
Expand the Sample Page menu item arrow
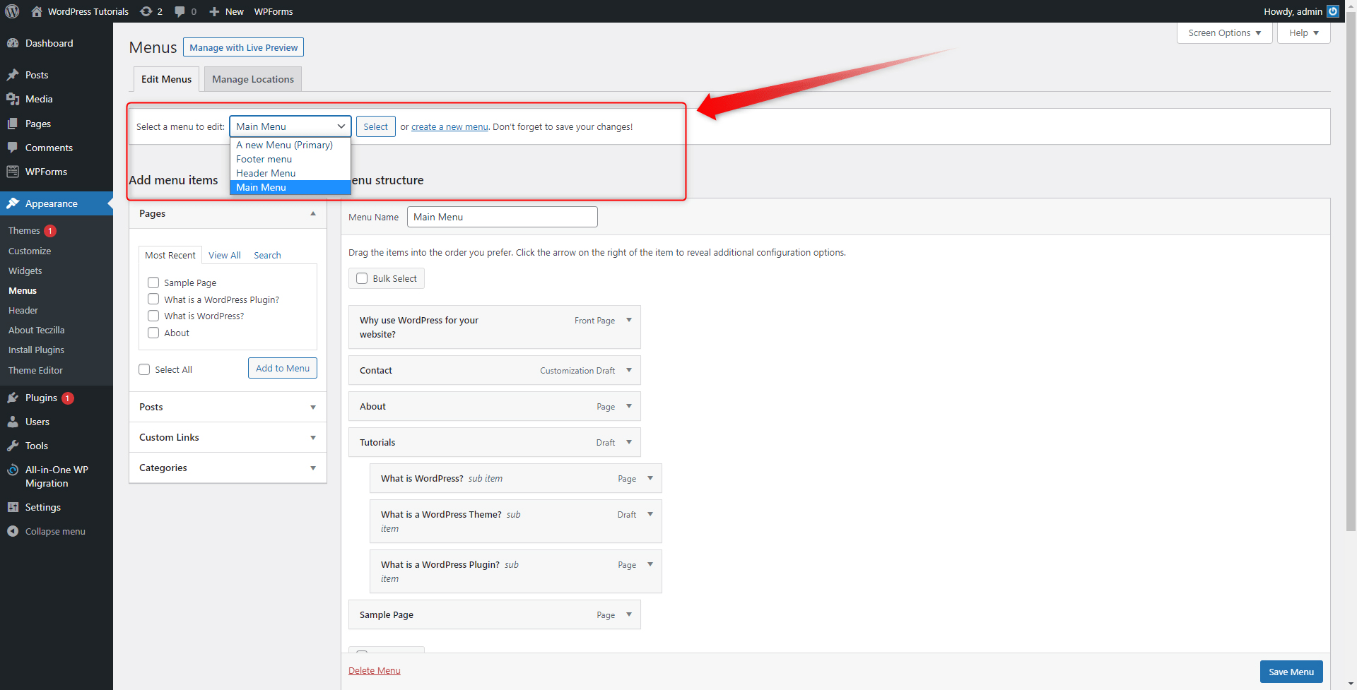click(x=629, y=614)
